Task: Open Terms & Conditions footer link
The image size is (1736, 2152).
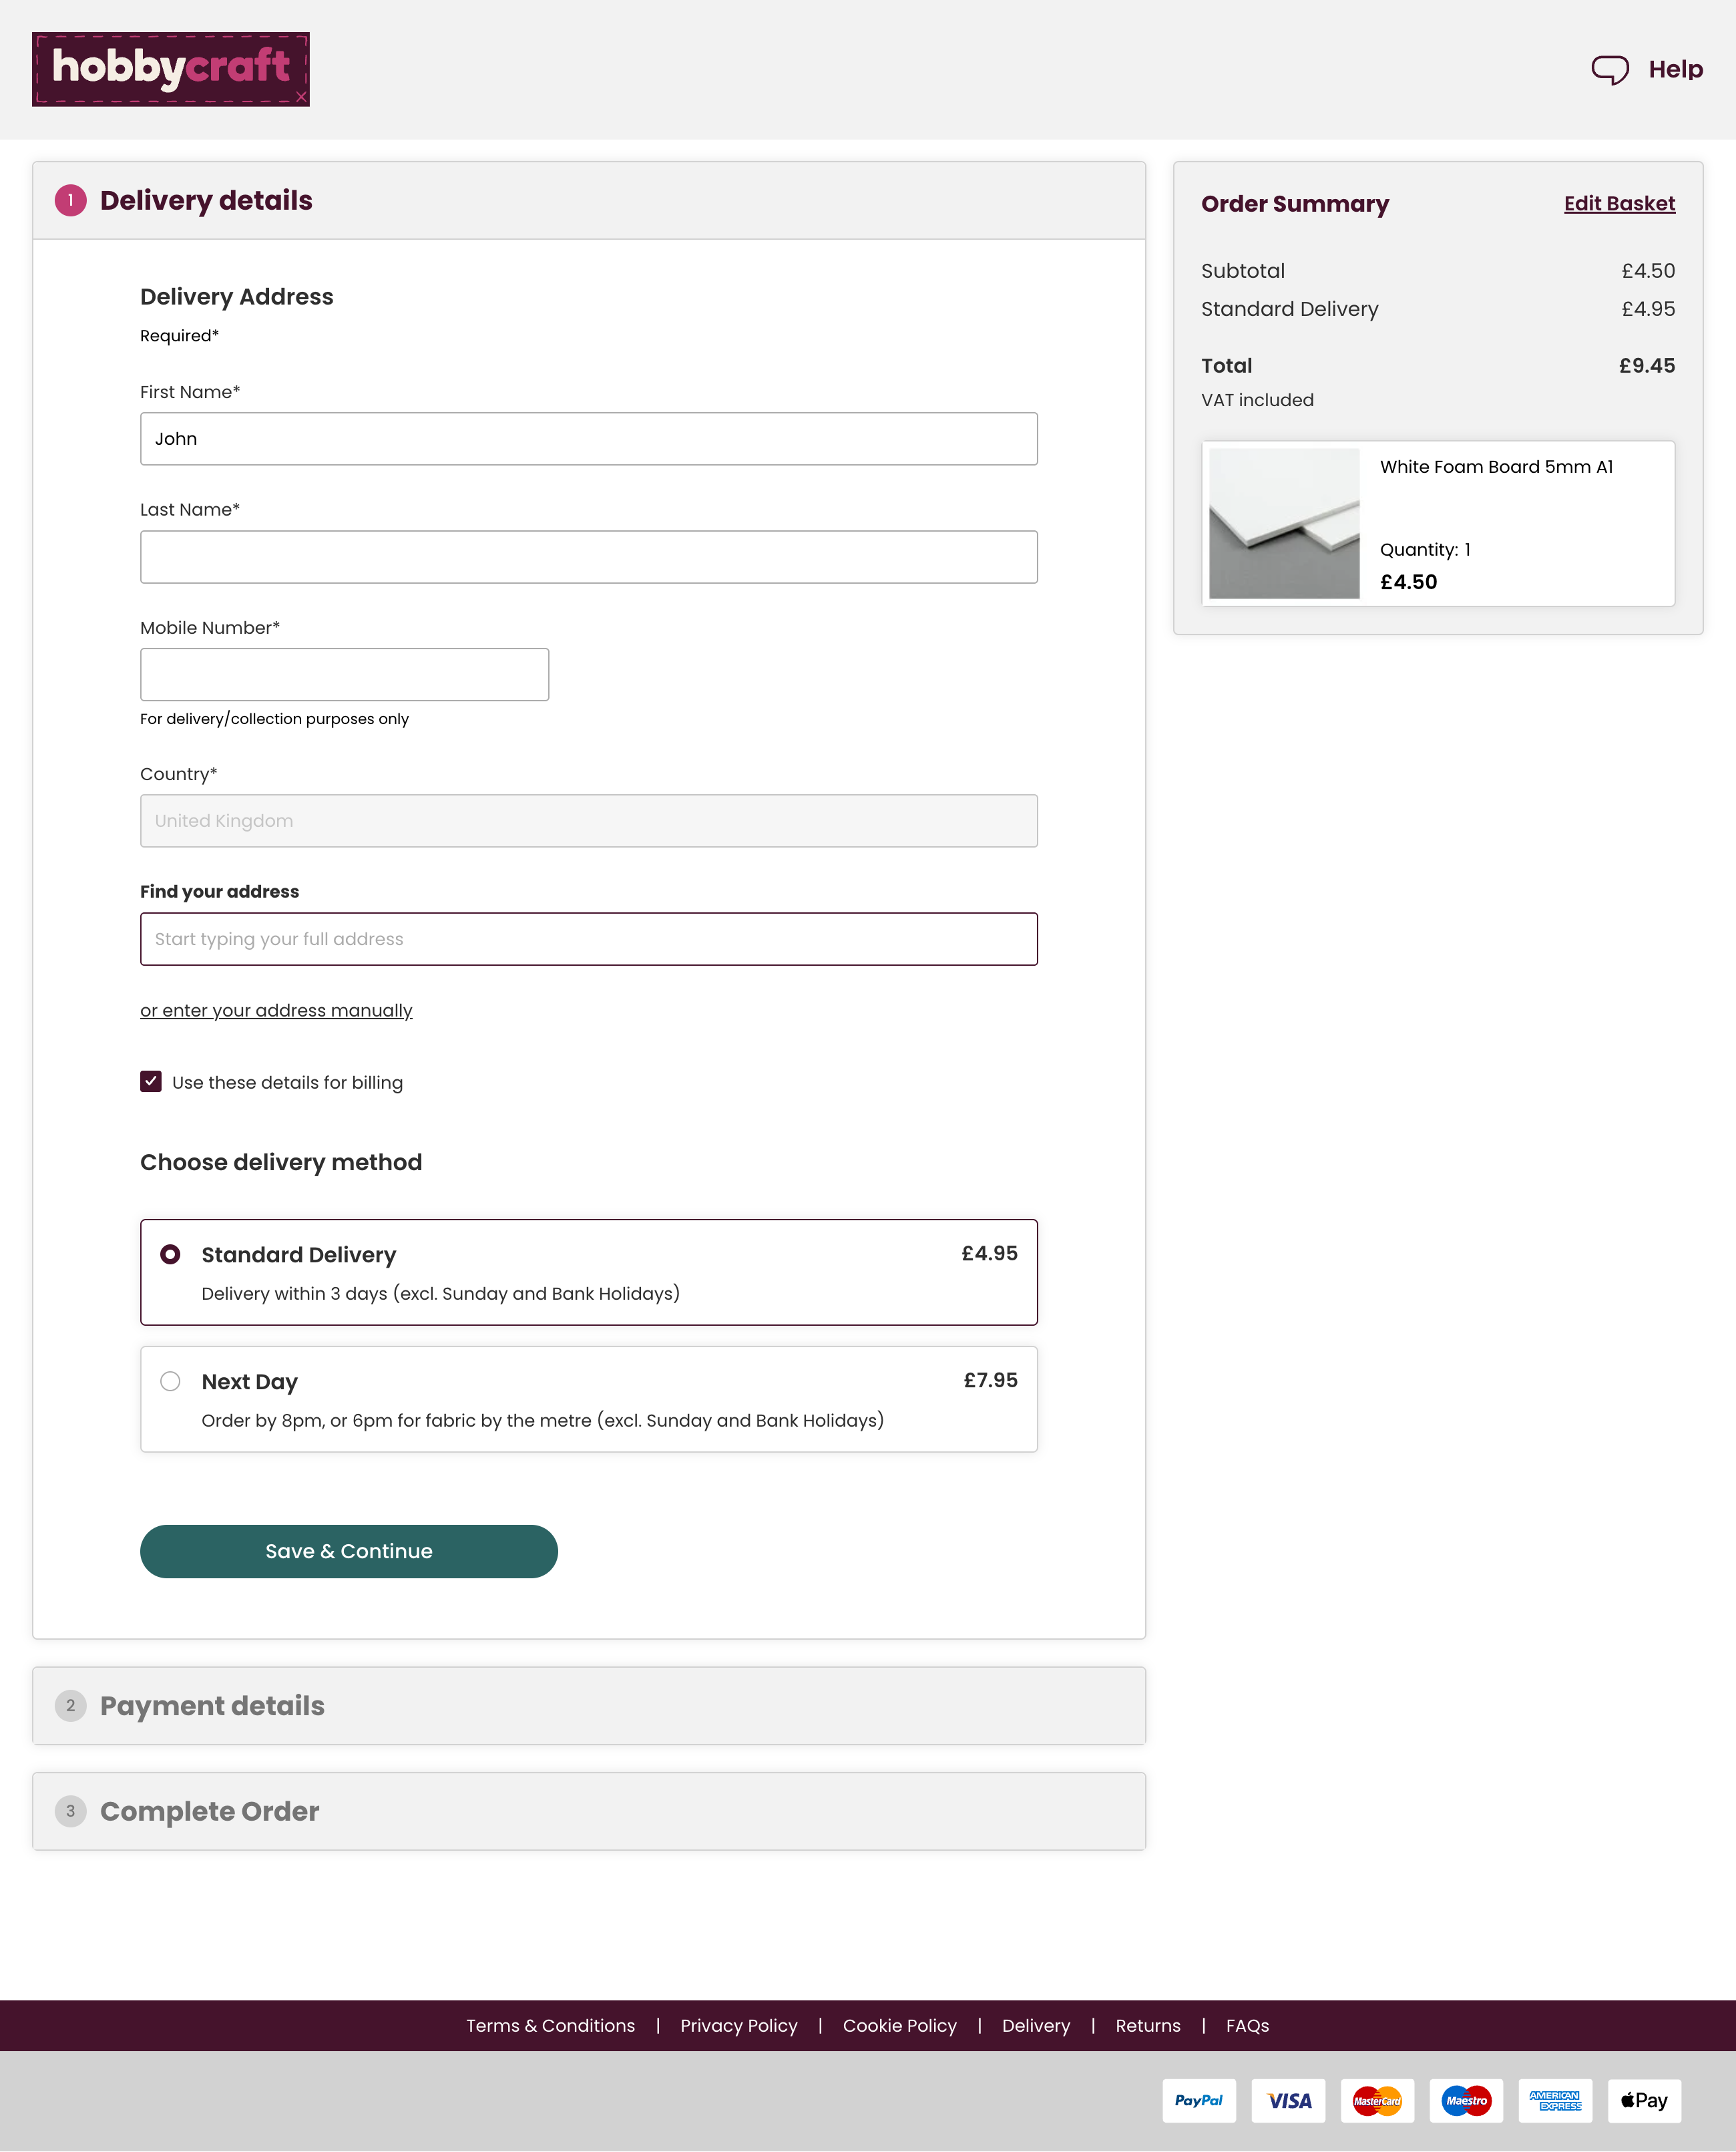Action: (550, 2026)
